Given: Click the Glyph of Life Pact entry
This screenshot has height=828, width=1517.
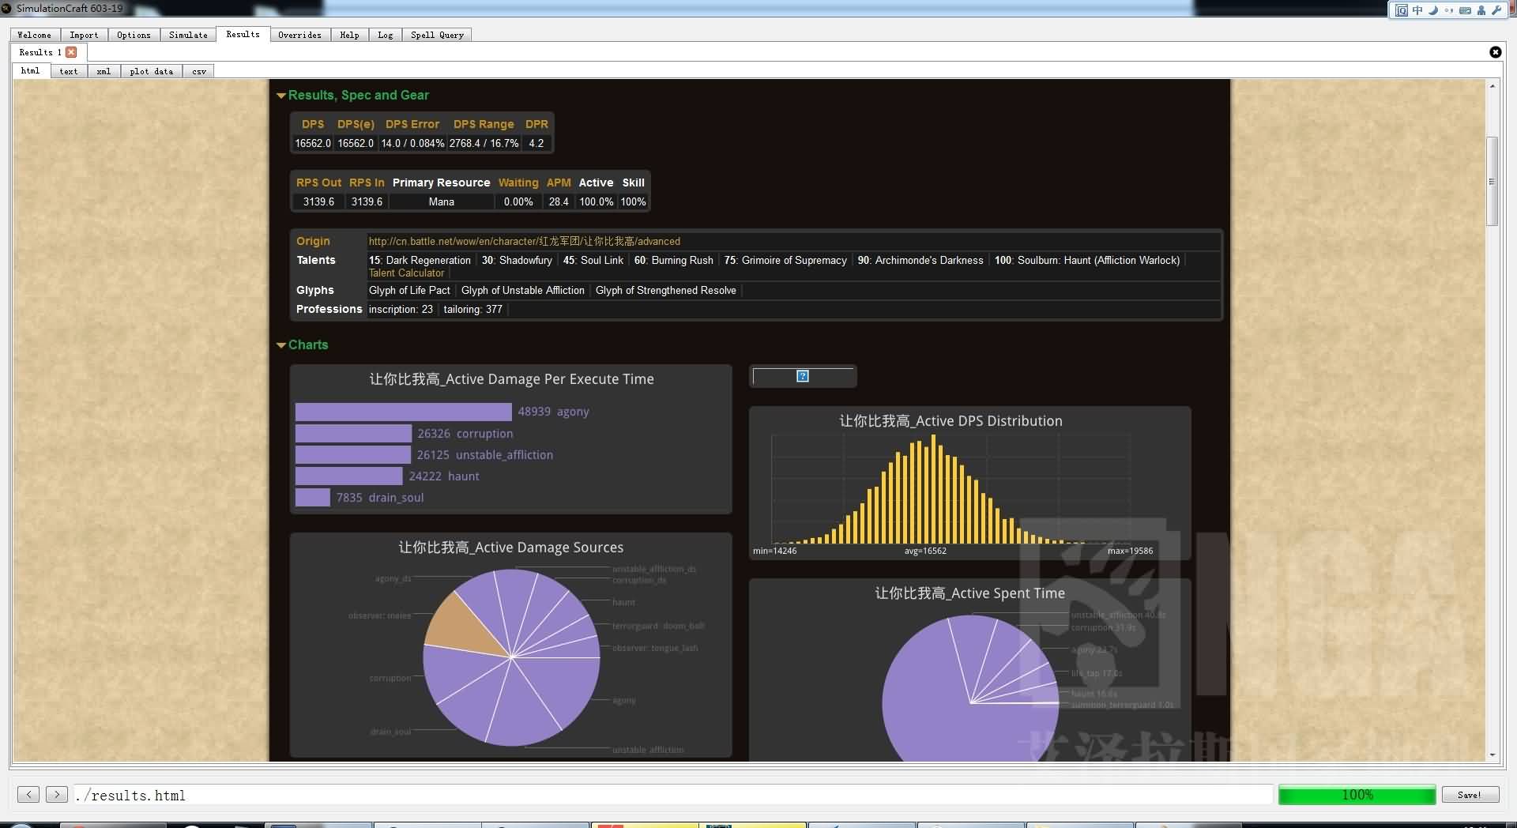Looking at the screenshot, I should point(409,291).
